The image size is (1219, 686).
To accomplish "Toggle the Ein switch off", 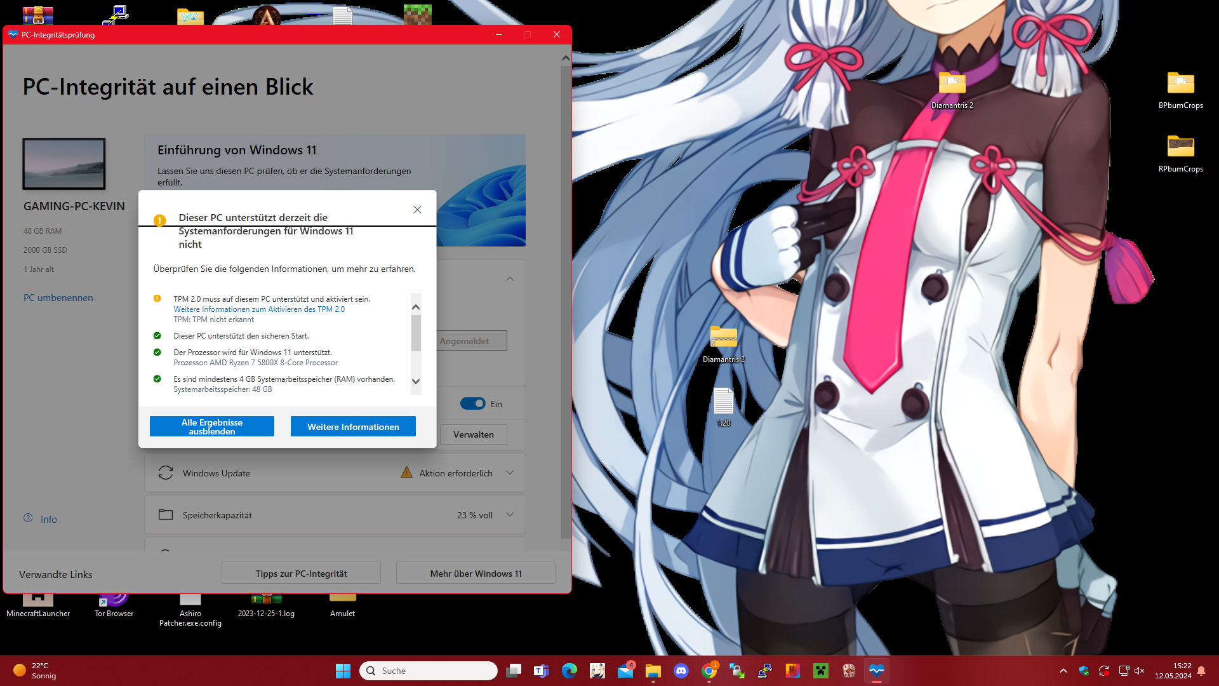I will 473,404.
